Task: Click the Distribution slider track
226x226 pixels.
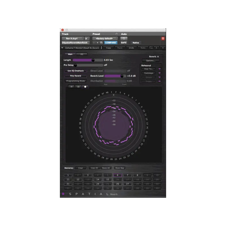Action: (x=116, y=81)
